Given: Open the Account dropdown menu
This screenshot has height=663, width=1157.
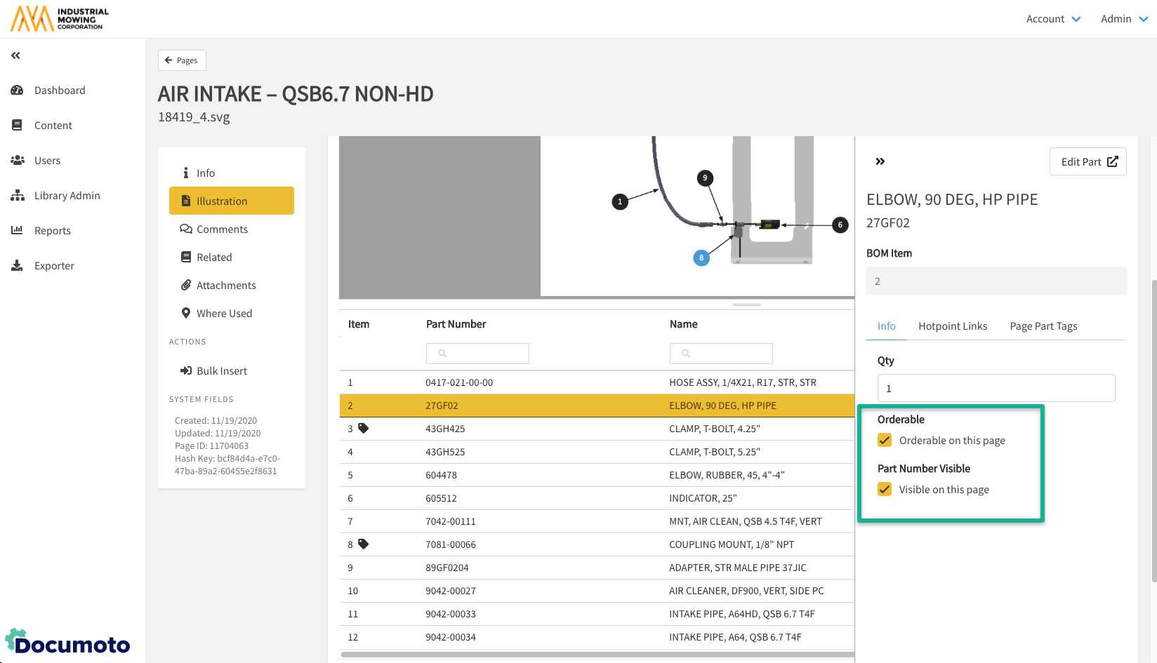Looking at the screenshot, I should coord(1053,19).
